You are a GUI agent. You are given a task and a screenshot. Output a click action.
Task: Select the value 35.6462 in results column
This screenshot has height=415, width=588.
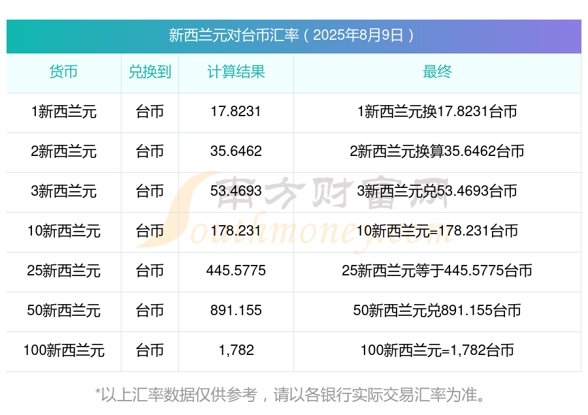click(236, 151)
